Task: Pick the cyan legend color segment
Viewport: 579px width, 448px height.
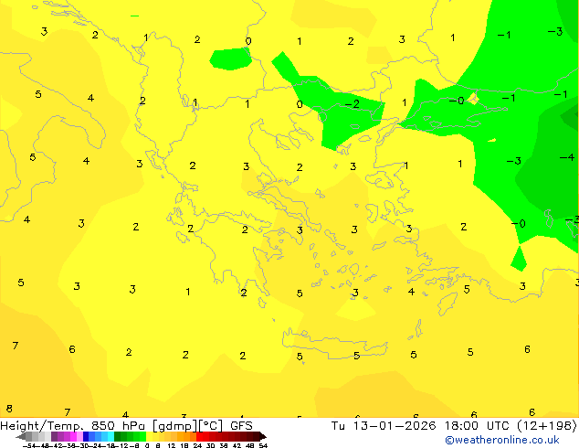Action: (111, 436)
